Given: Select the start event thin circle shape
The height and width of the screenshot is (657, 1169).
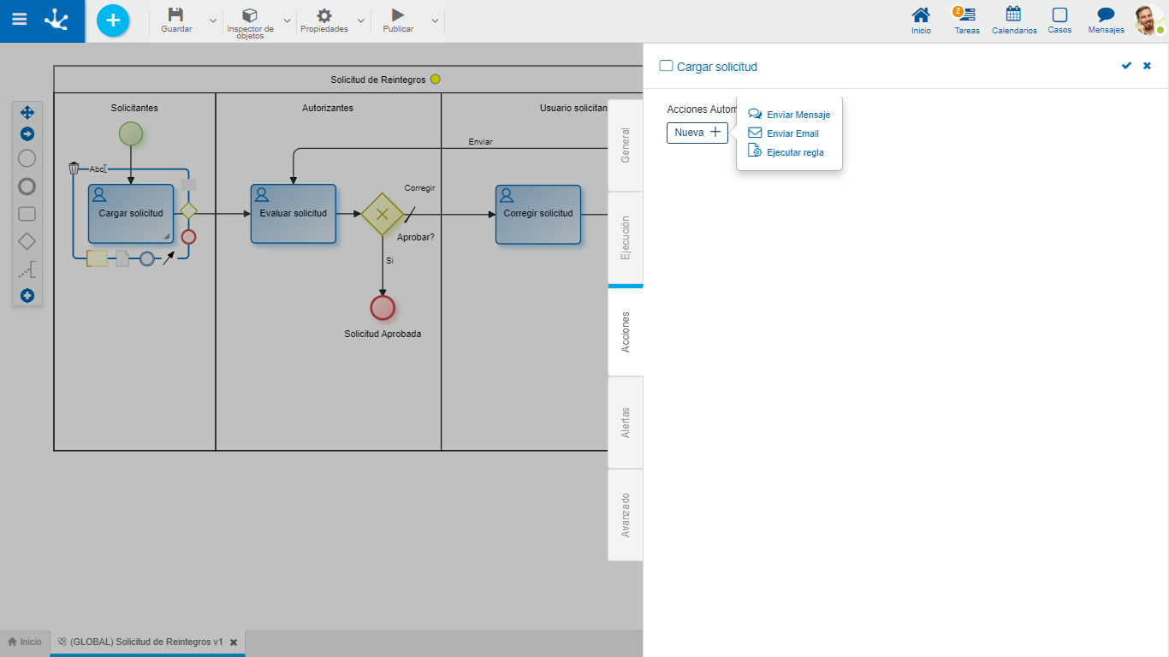Looking at the screenshot, I should [27, 158].
